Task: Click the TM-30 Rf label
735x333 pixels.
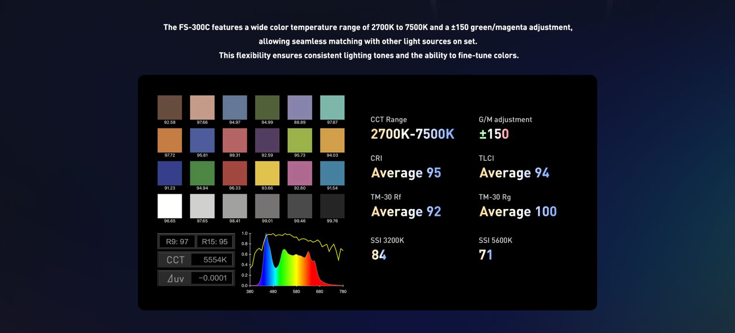Action: click(386, 197)
